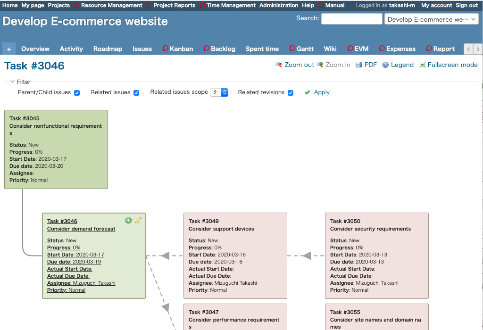Uncheck the Parent/Child issues checkbox
Screen dimensions: 483x330
pos(77,93)
